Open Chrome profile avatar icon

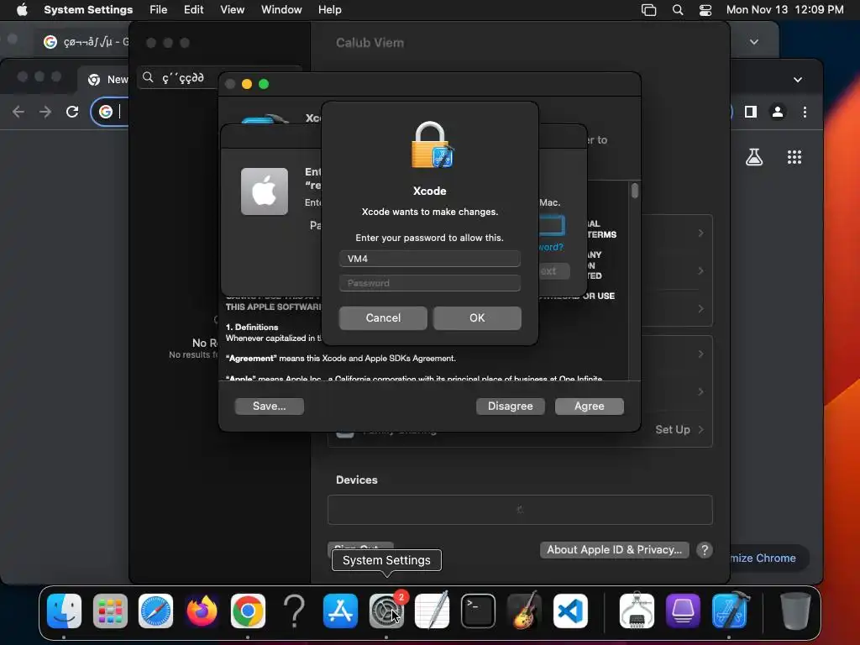778,112
